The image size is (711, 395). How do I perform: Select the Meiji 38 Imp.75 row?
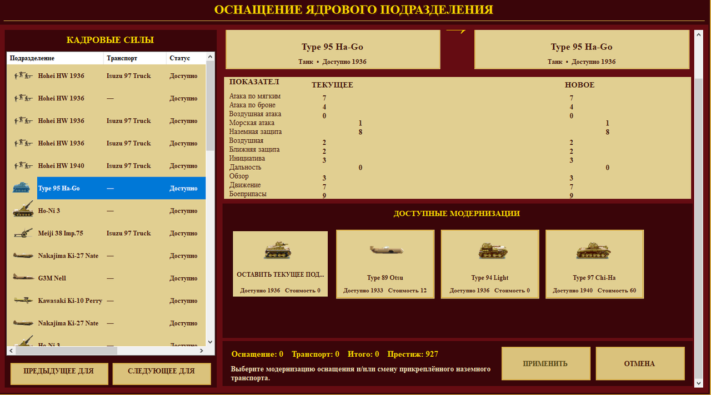[x=106, y=233]
